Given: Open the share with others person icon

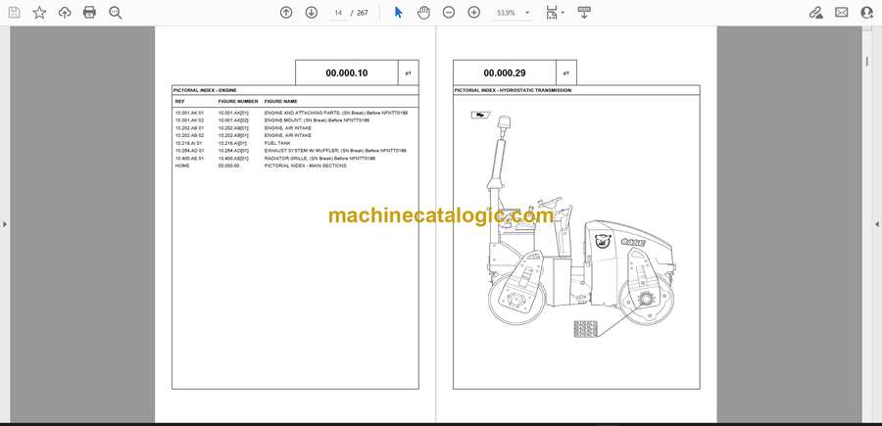Looking at the screenshot, I should point(867,13).
